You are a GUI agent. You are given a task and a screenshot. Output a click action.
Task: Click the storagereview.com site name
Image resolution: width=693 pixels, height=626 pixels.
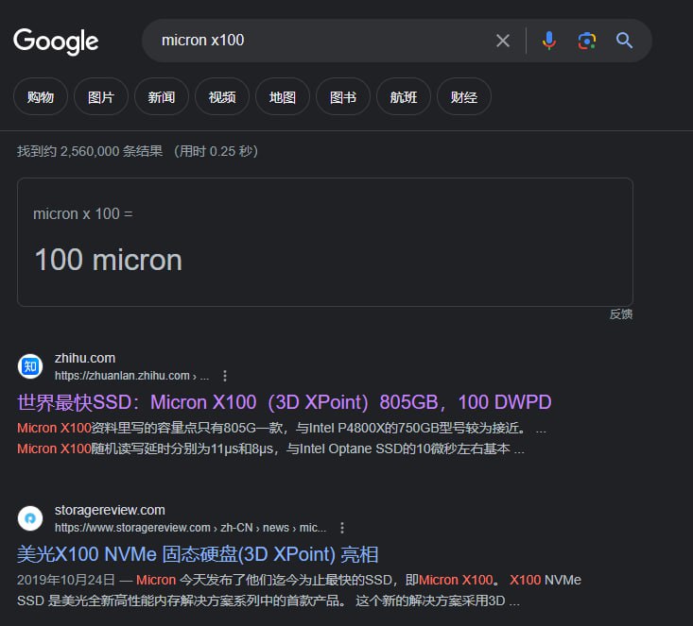pos(110,510)
